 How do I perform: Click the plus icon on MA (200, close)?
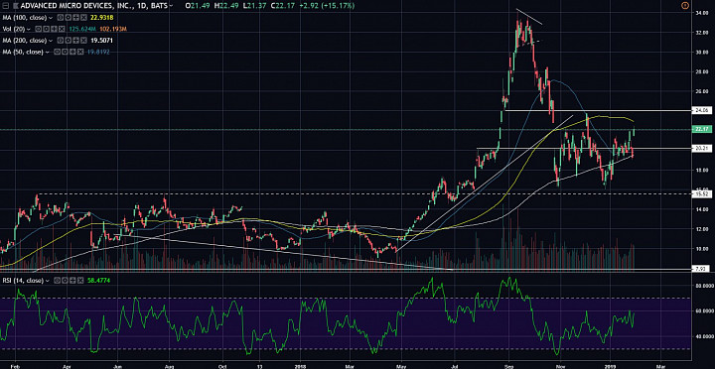[75, 41]
